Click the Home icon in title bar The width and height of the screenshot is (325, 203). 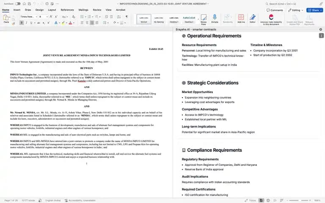(x=24, y=4)
